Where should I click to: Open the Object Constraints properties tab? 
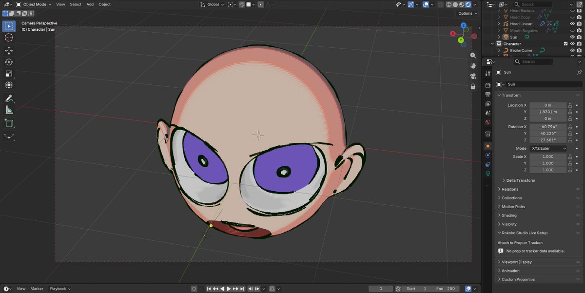(487, 164)
